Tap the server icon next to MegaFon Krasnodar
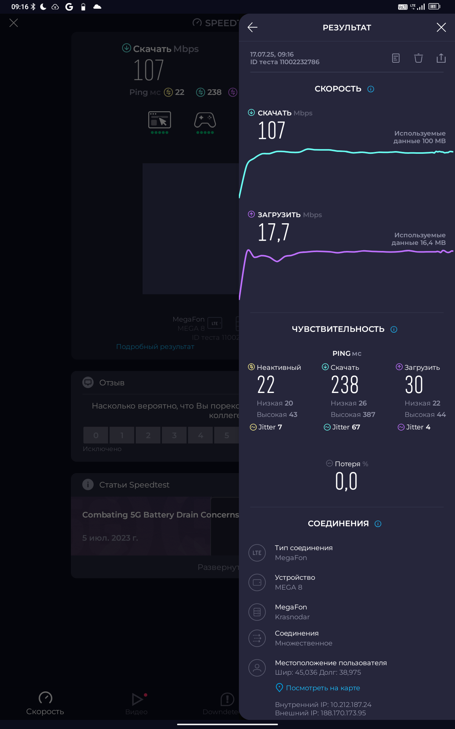 [257, 612]
